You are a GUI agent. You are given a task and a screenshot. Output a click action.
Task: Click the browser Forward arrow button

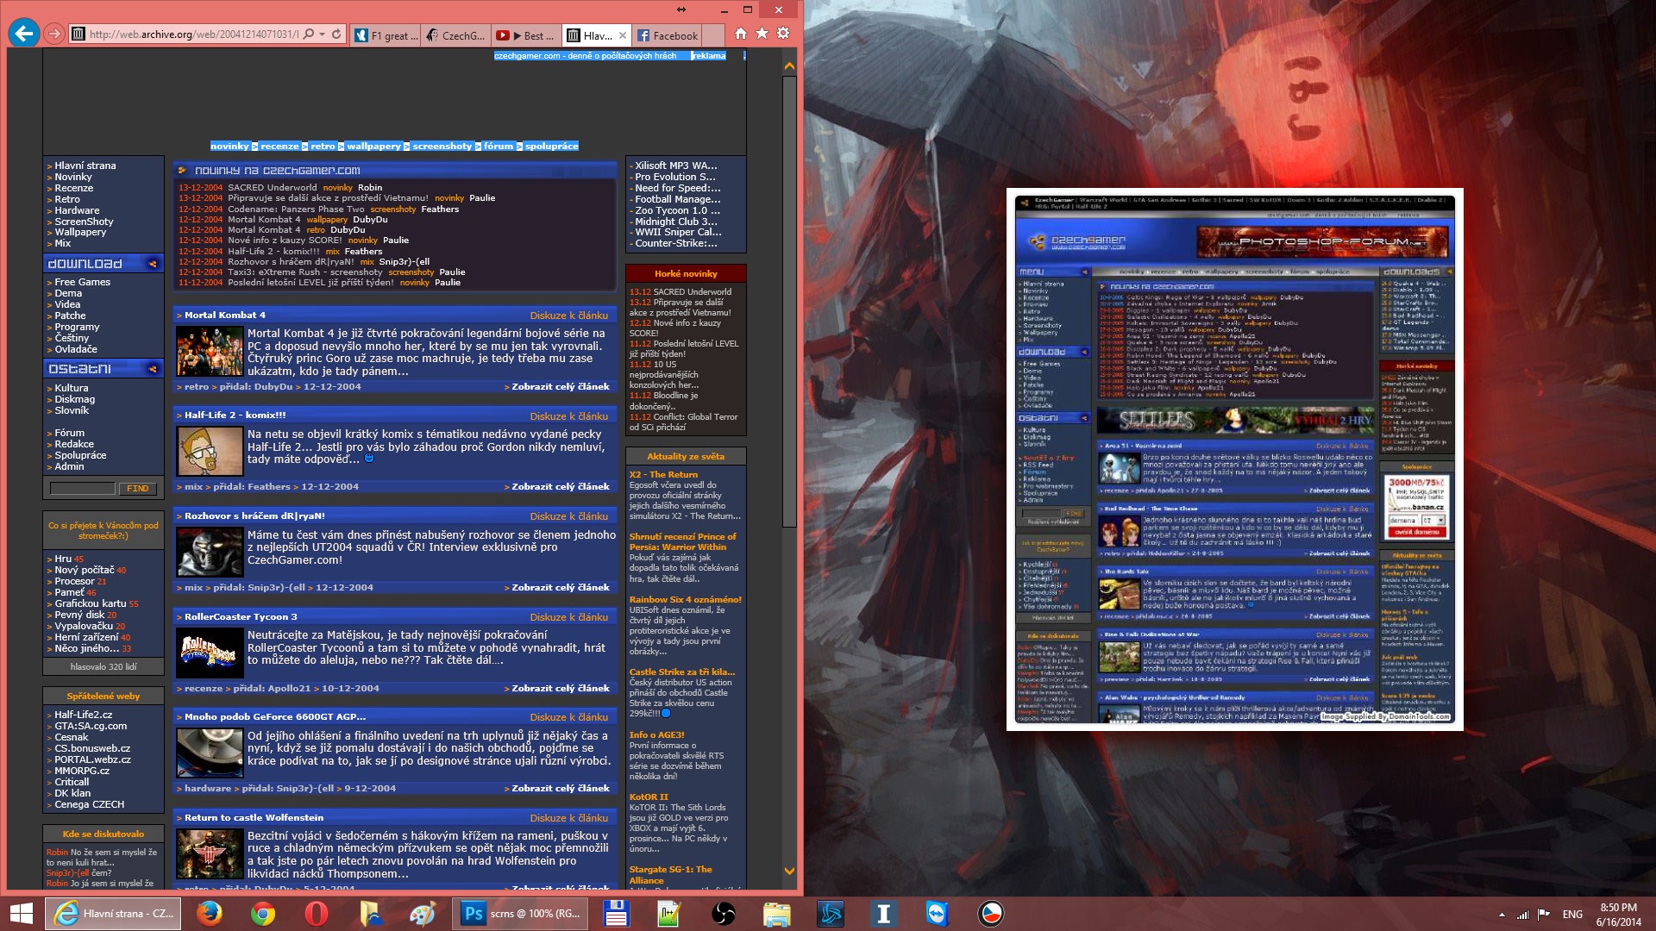54,34
